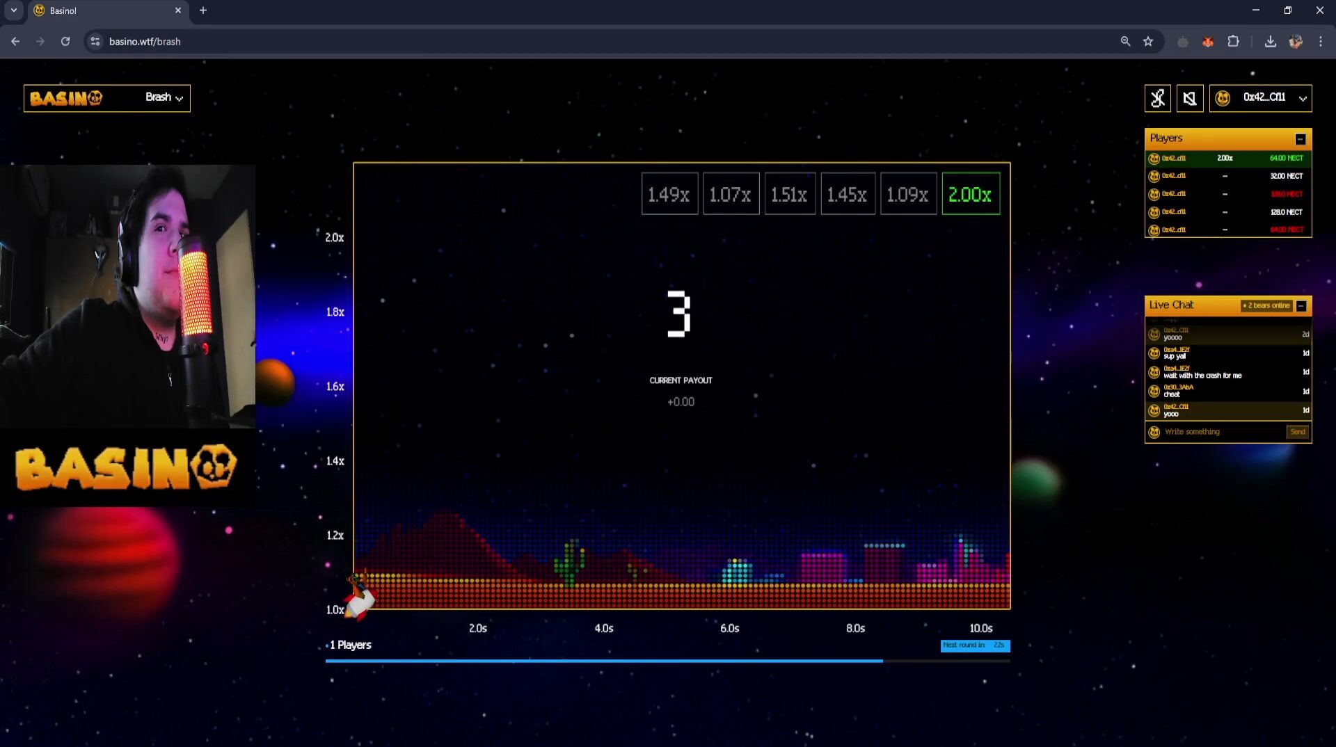Toggle the sound mute speaker button
Screen dimensions: 1336x747
click(x=1190, y=98)
